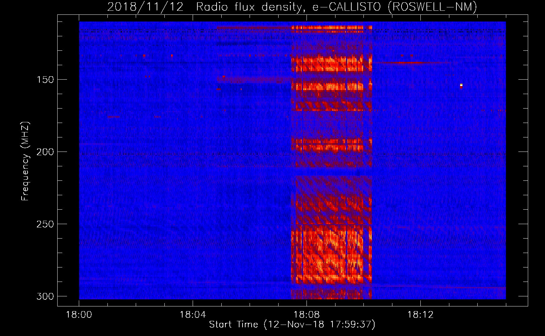Viewport: 545px width, 336px height.
Task: Click the bright white spot near 18:13
Action: [461, 85]
